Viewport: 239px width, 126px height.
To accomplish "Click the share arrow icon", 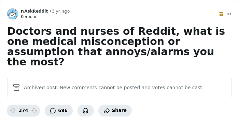I will [x=107, y=111].
